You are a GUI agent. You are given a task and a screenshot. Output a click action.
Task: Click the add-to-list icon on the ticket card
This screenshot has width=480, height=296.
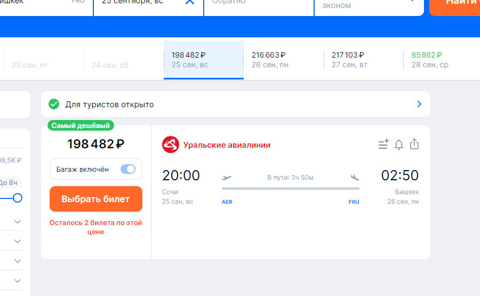pyautogui.click(x=383, y=144)
